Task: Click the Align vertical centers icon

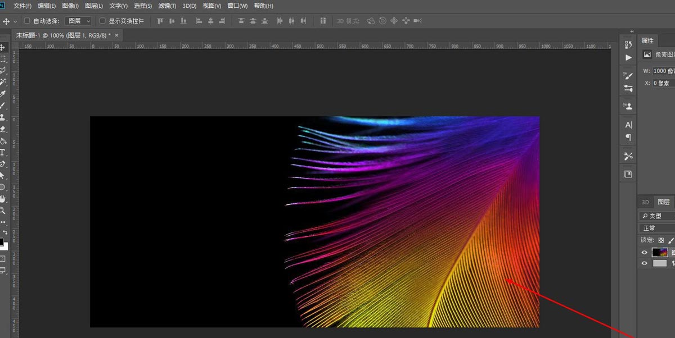Action: (172, 21)
